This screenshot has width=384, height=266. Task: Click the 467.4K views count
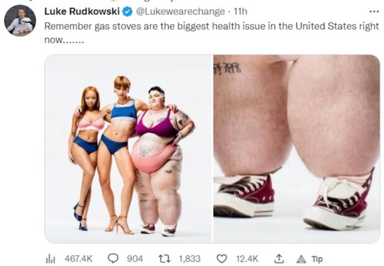click(x=79, y=259)
